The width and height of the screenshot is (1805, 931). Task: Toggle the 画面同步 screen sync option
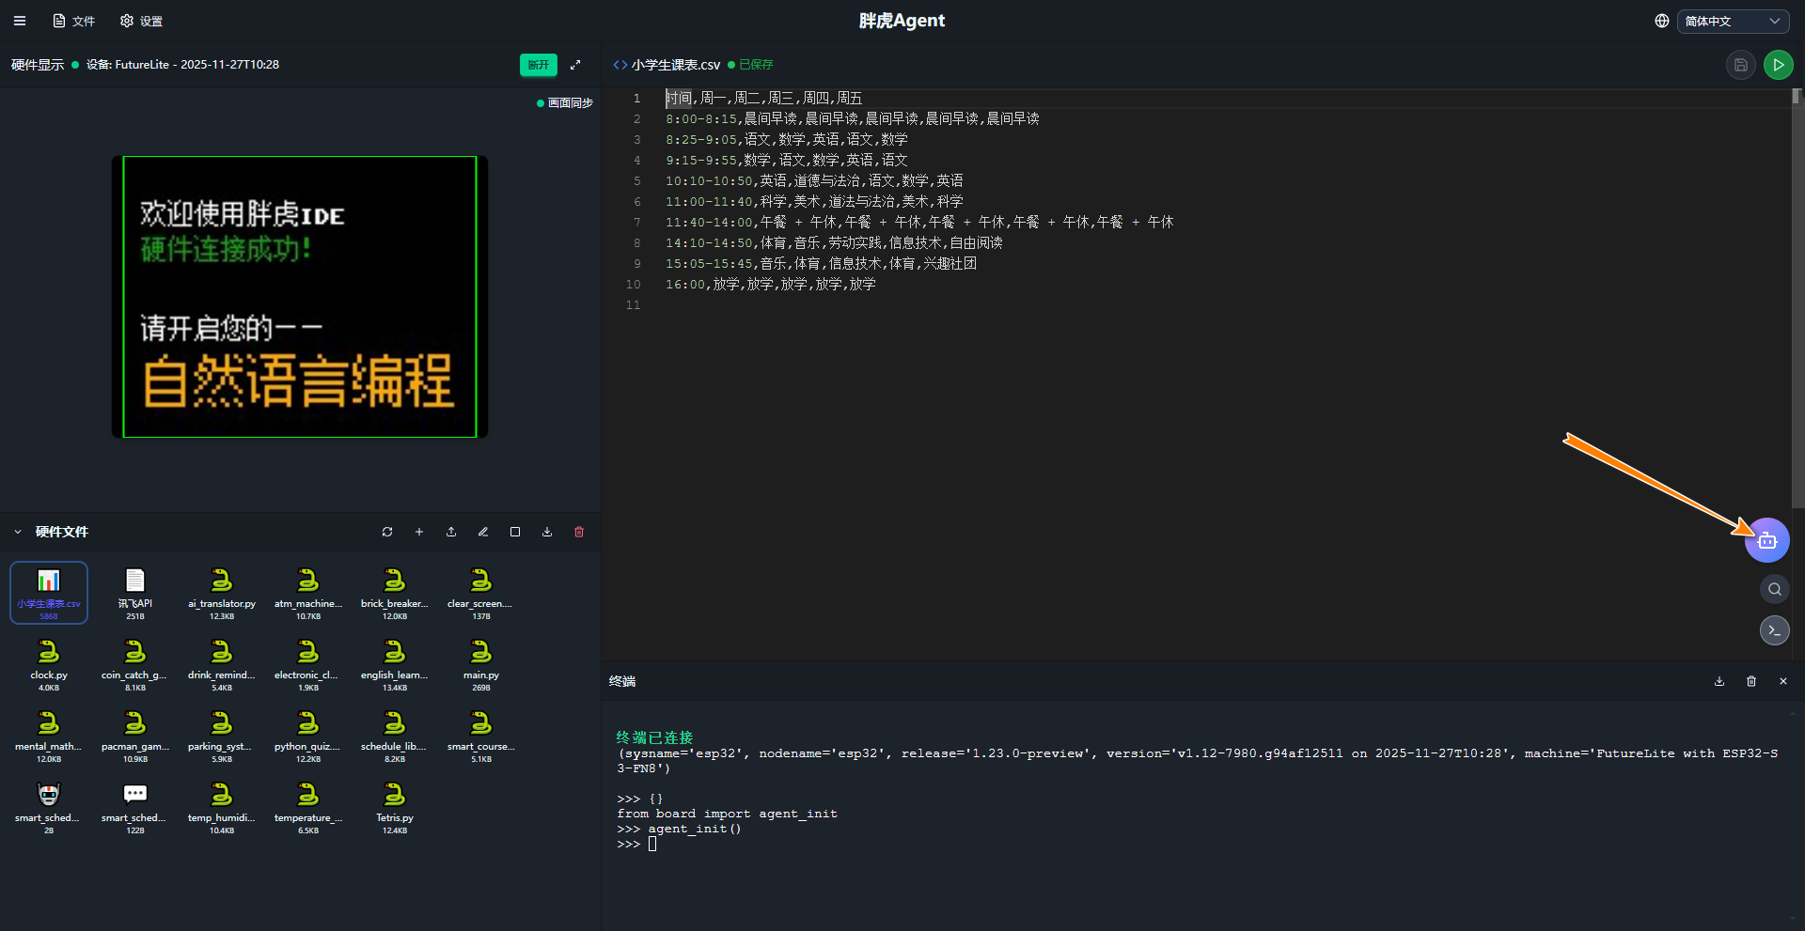pyautogui.click(x=565, y=103)
